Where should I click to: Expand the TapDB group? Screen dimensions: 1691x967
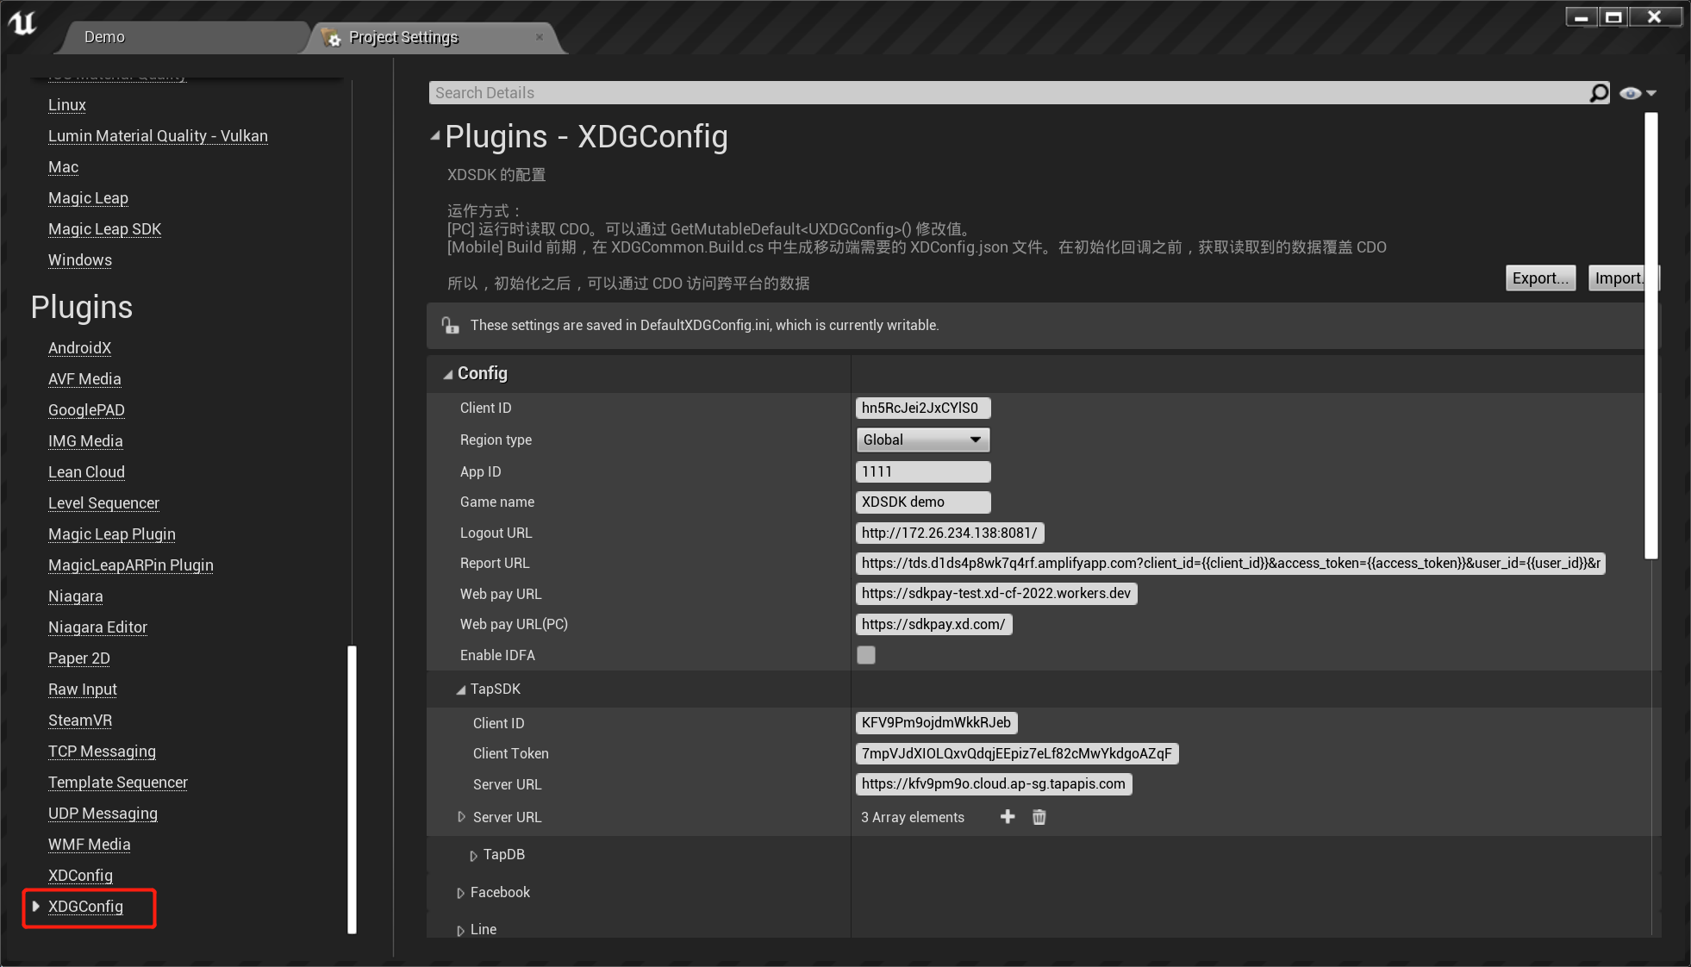pyautogui.click(x=473, y=855)
